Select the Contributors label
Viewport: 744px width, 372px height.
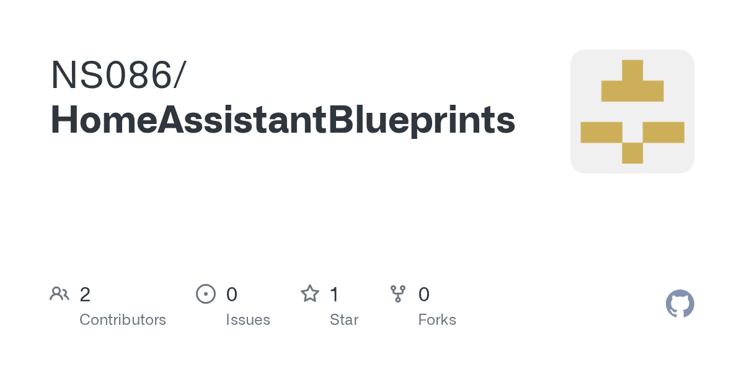tap(123, 320)
